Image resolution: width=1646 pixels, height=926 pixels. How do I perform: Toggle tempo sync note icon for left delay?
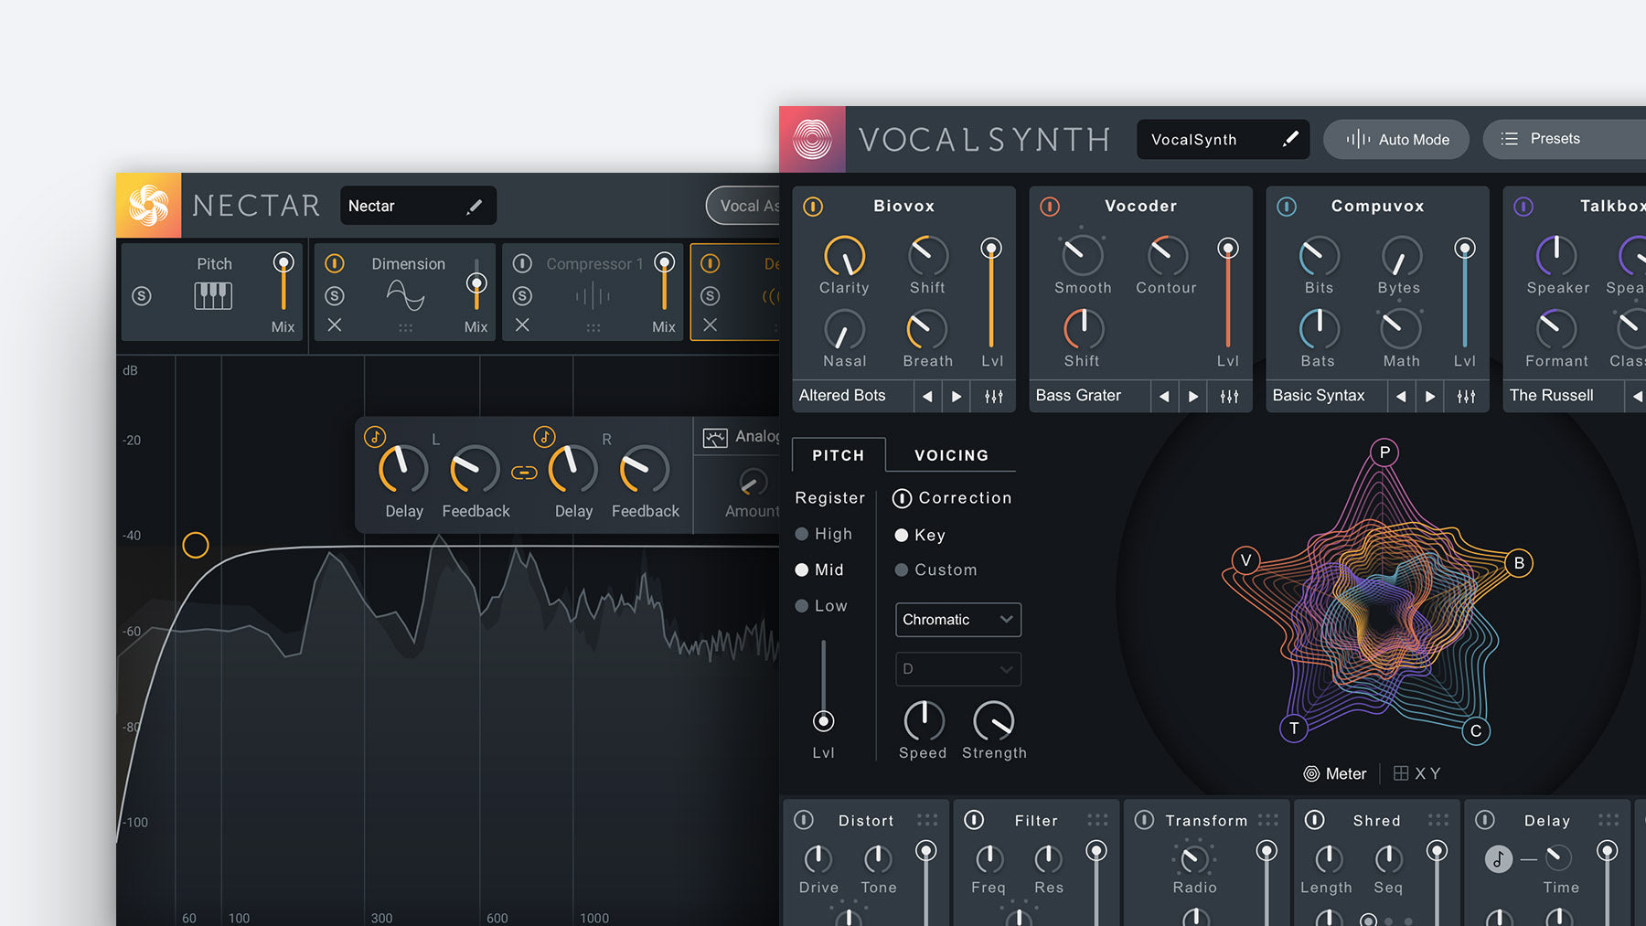(x=375, y=436)
